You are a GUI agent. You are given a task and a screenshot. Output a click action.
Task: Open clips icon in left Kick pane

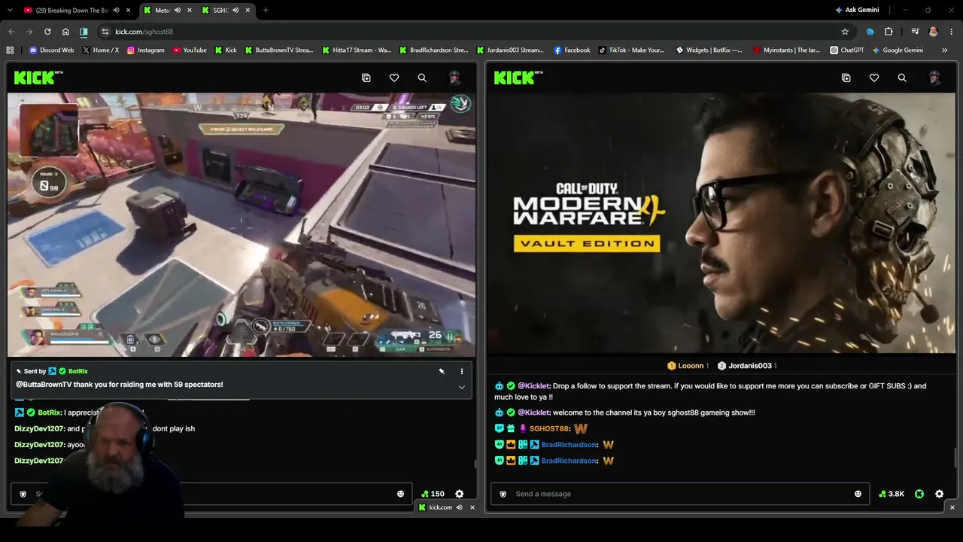pos(366,78)
